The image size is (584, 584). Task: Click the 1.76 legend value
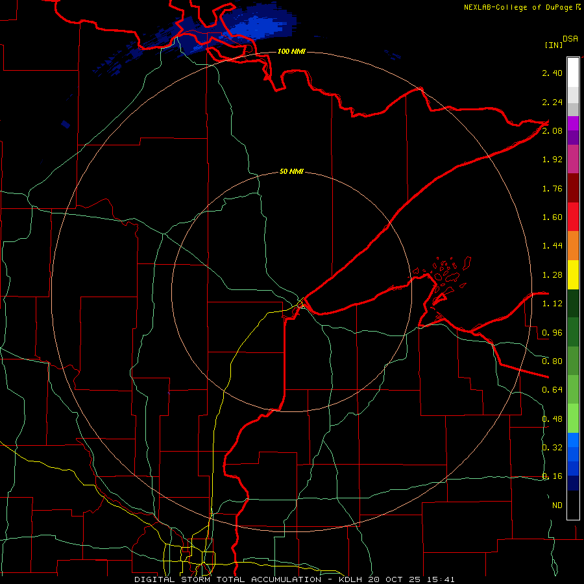point(552,188)
